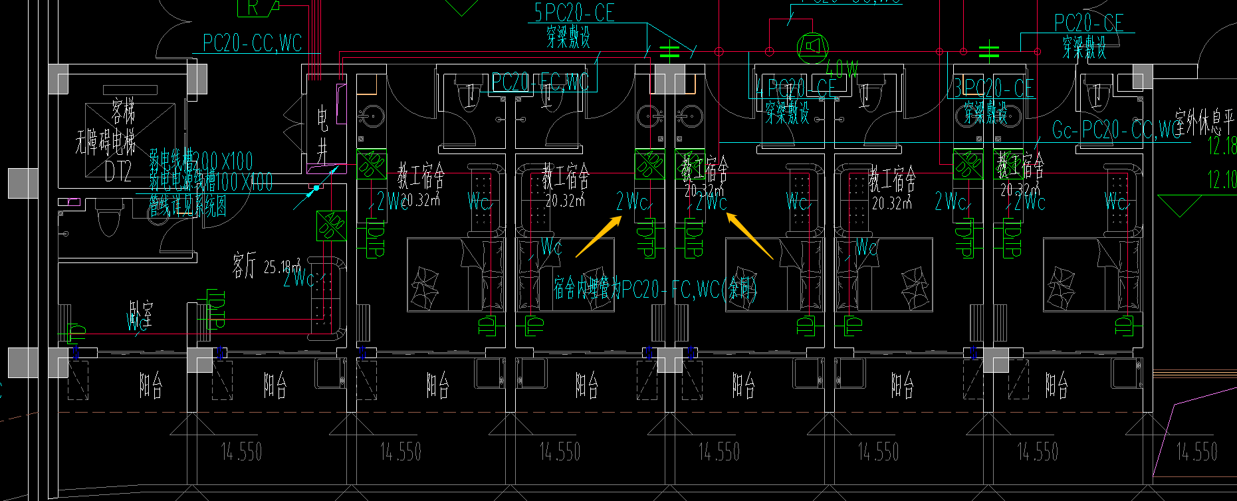
Task: Click the 2Wc label beside 客厅
Action: (x=299, y=278)
